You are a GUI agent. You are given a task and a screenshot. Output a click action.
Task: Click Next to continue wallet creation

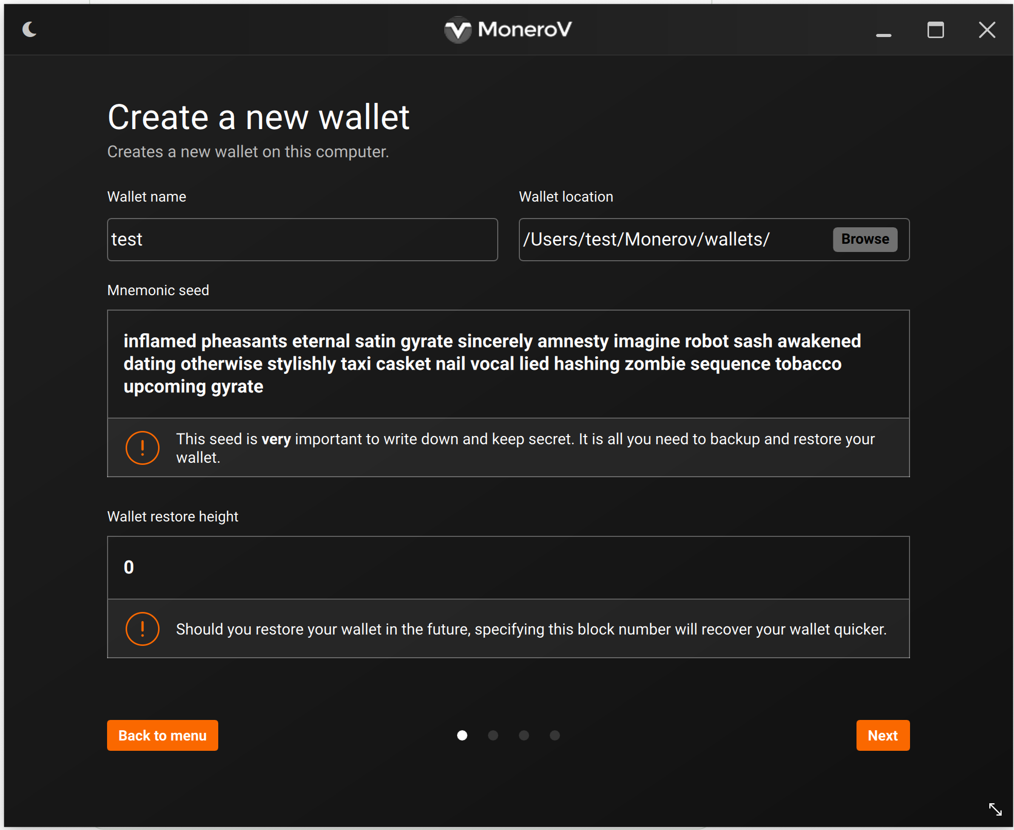tap(883, 735)
